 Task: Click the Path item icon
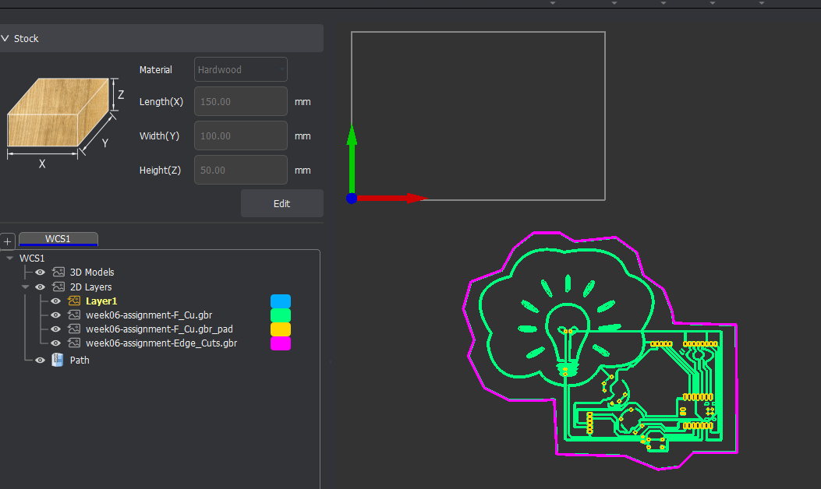click(58, 360)
